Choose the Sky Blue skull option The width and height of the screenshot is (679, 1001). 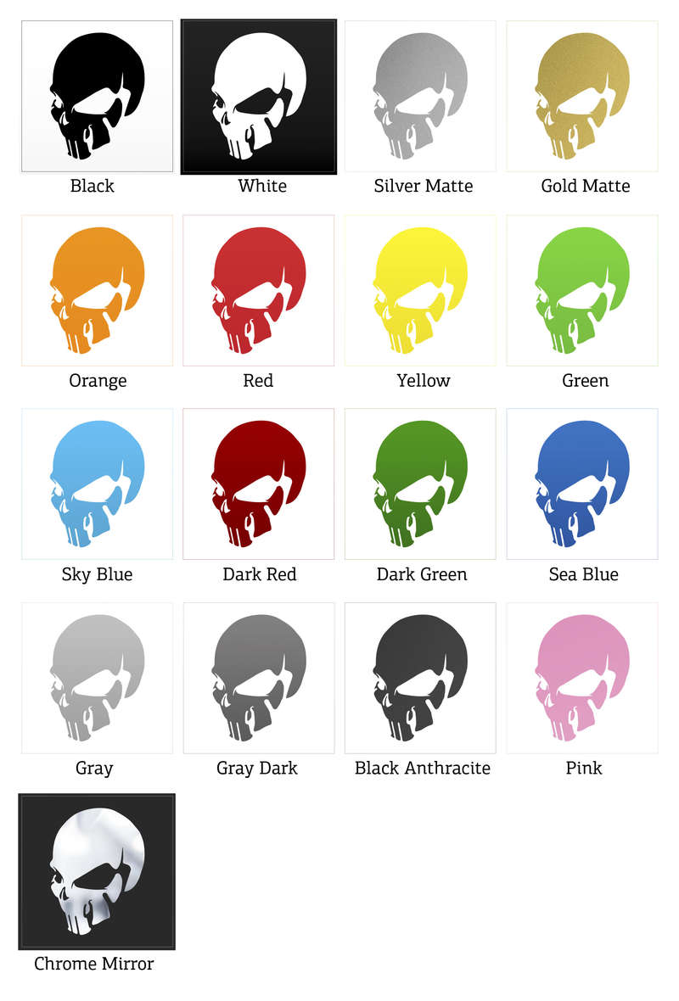97,484
